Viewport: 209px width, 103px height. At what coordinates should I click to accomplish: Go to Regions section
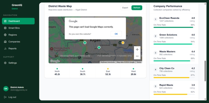pyautogui.click(x=18, y=35)
